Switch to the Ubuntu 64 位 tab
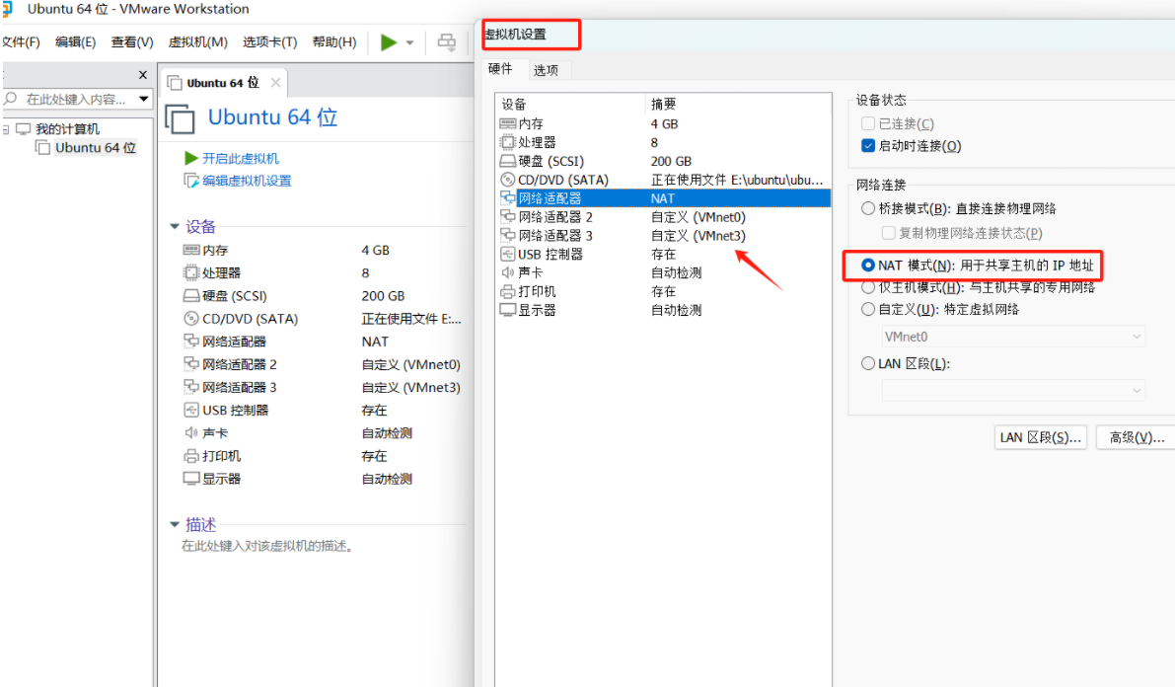This screenshot has width=1175, height=687. pyautogui.click(x=222, y=83)
